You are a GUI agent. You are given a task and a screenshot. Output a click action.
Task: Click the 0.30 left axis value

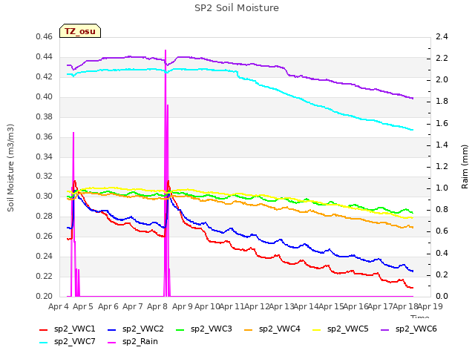pyautogui.click(x=45, y=197)
